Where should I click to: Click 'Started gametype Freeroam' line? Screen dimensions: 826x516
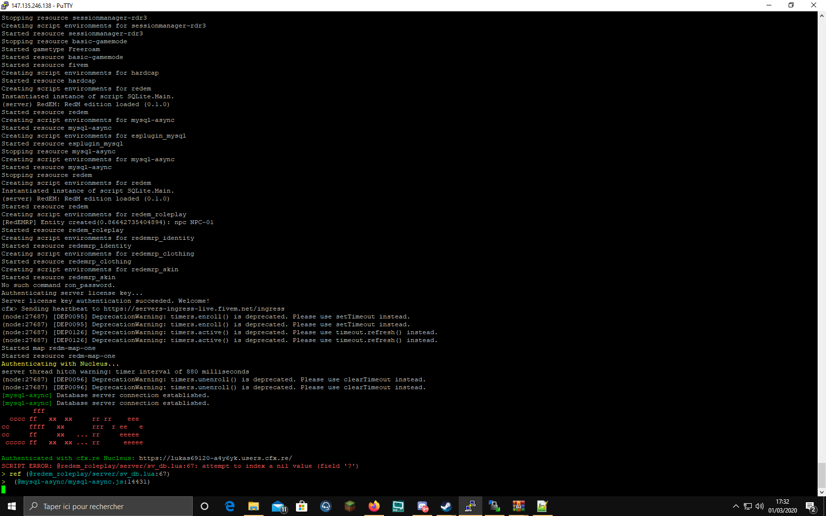pyautogui.click(x=51, y=49)
